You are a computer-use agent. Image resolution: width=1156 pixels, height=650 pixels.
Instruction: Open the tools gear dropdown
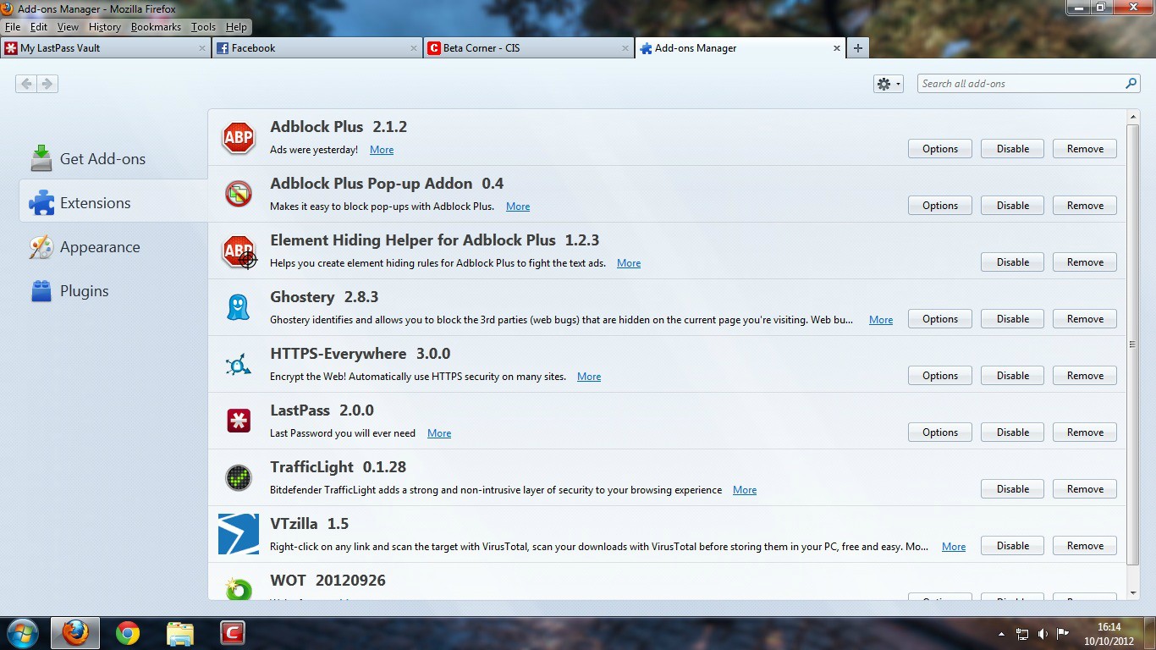(889, 84)
